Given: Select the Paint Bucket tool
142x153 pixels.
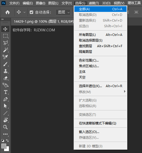Looking at the screenshot, I should click(x=5, y=85).
